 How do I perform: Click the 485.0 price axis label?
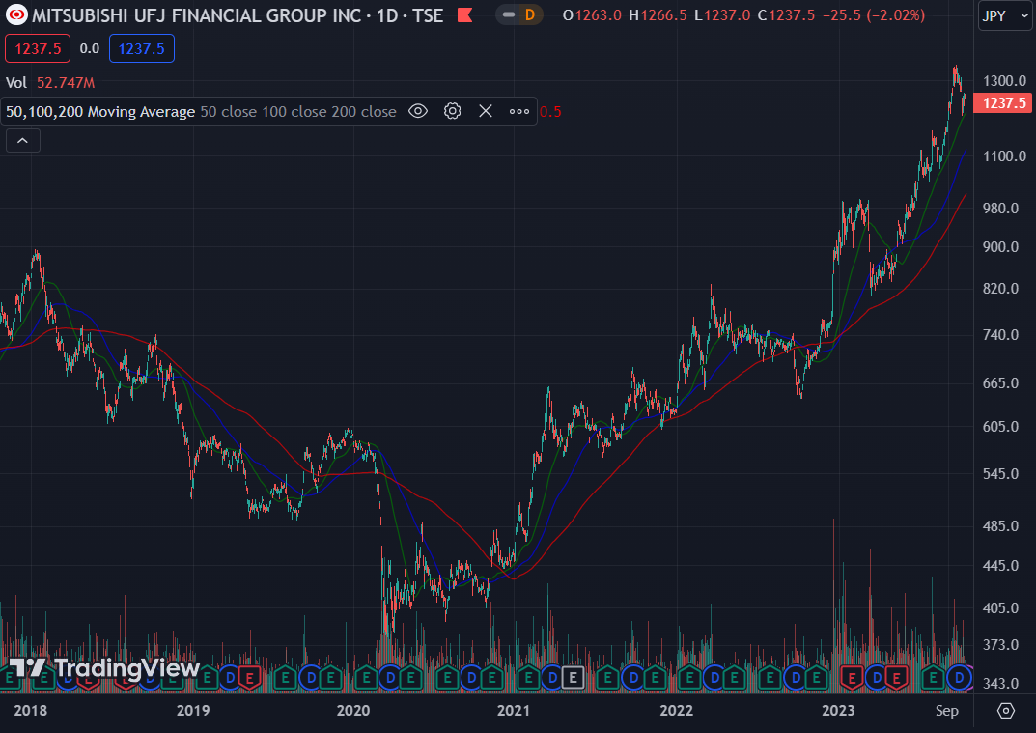tap(1000, 526)
